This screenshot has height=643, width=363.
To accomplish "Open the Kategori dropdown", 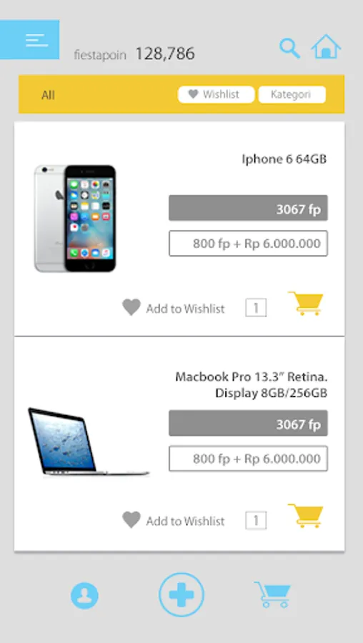I will pyautogui.click(x=292, y=94).
